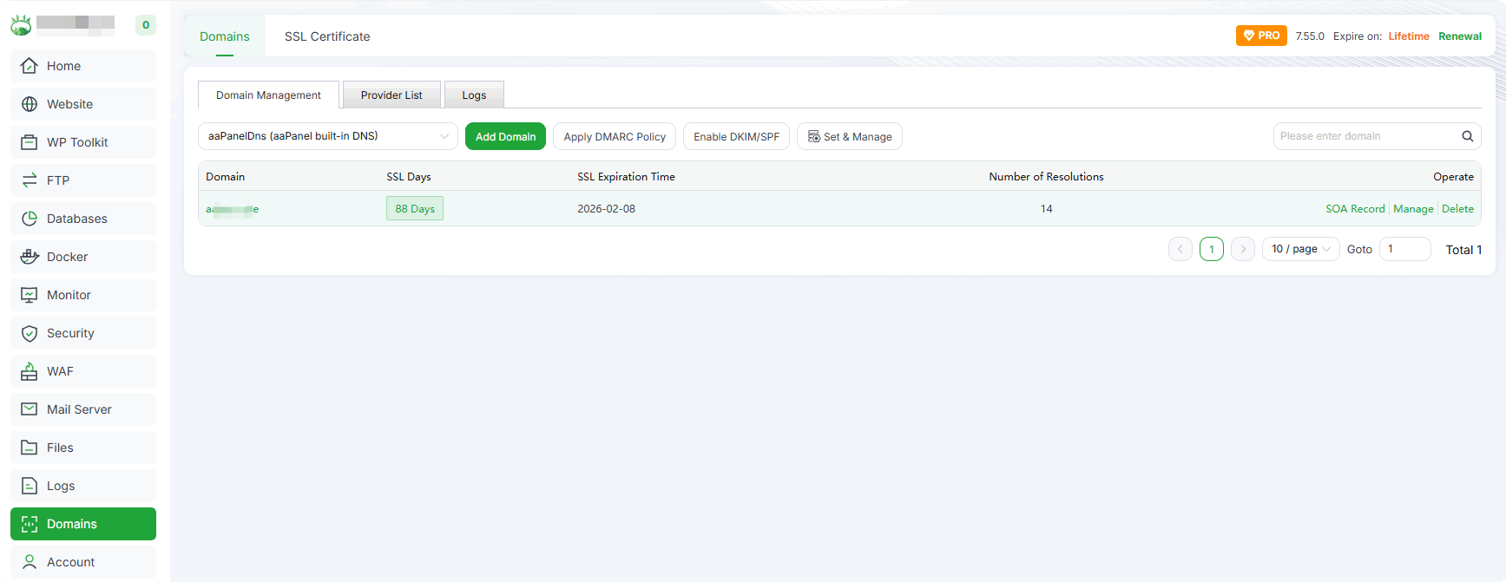Click the magnifier search icon in domain search
The image size is (1506, 582).
click(x=1467, y=136)
